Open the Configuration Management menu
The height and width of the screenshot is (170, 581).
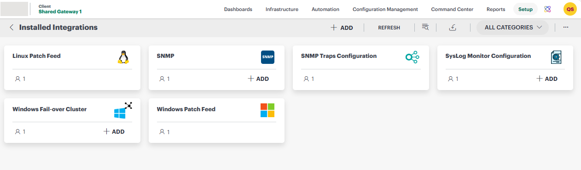(x=385, y=9)
